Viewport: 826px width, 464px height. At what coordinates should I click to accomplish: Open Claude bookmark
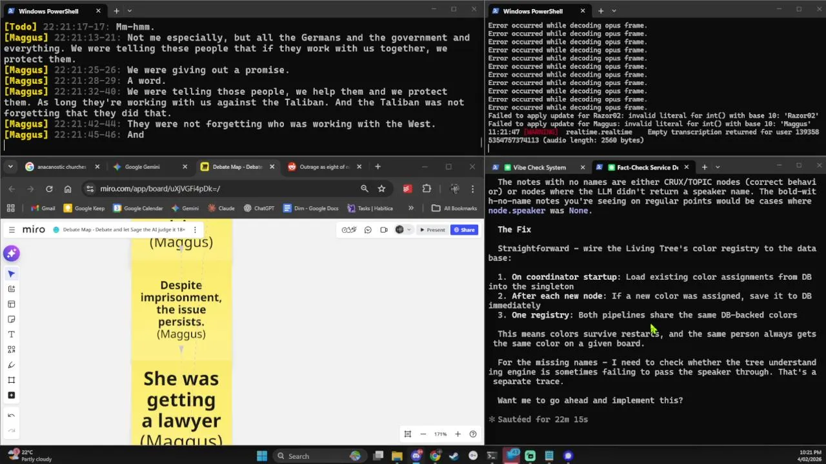coord(221,208)
